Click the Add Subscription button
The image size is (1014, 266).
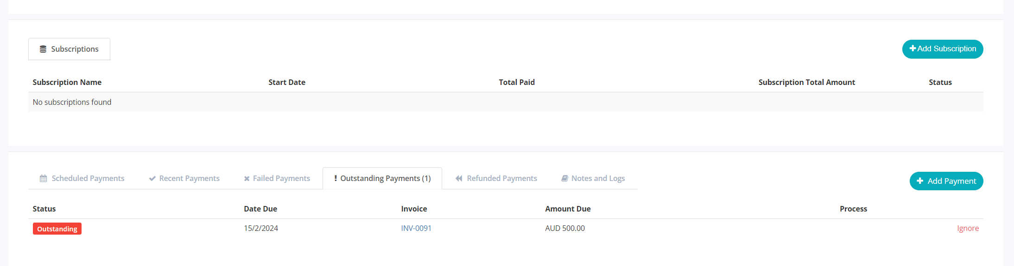click(x=943, y=49)
